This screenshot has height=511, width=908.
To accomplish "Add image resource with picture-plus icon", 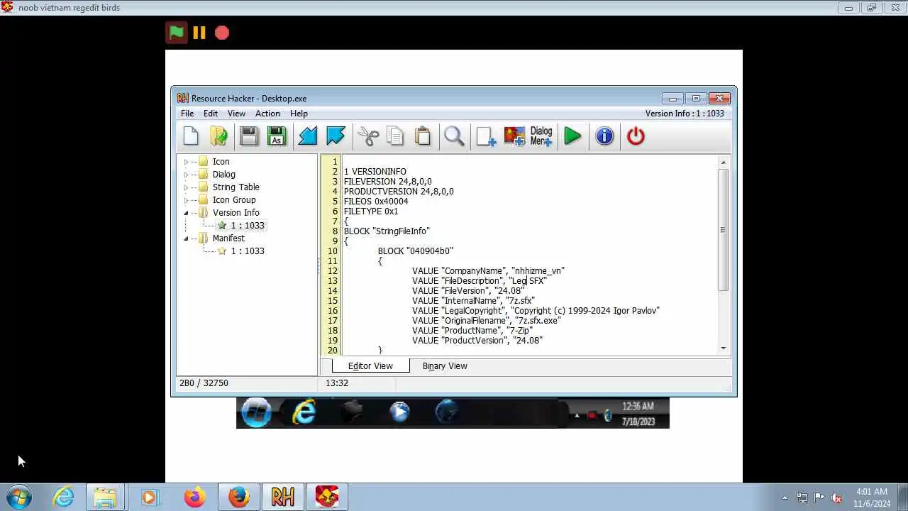I will (514, 136).
